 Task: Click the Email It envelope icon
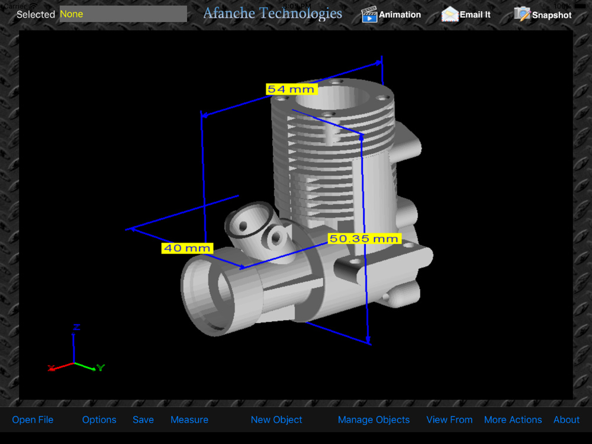coord(450,15)
